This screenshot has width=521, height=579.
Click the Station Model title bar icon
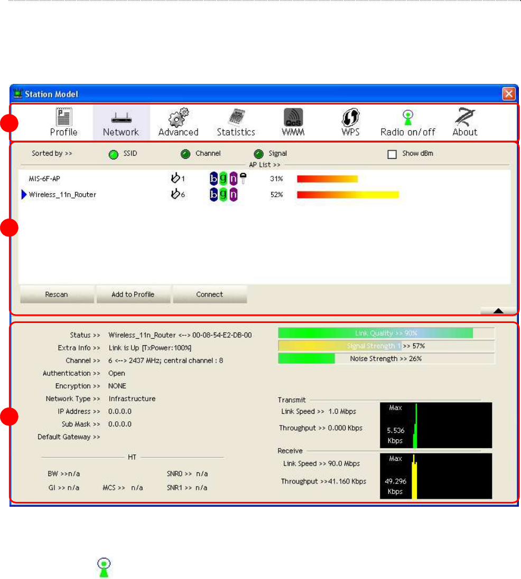pos(17,94)
